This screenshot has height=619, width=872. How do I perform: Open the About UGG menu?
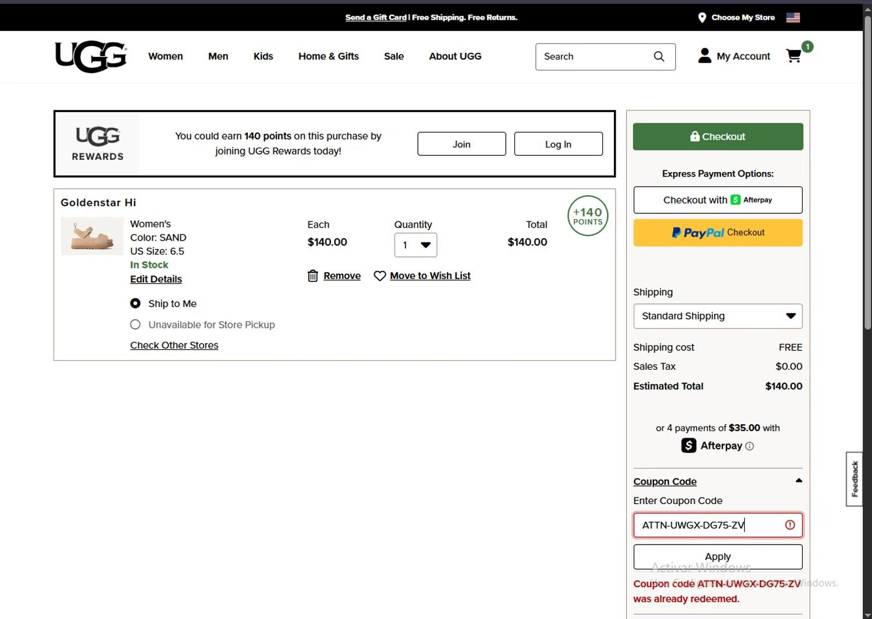(455, 56)
